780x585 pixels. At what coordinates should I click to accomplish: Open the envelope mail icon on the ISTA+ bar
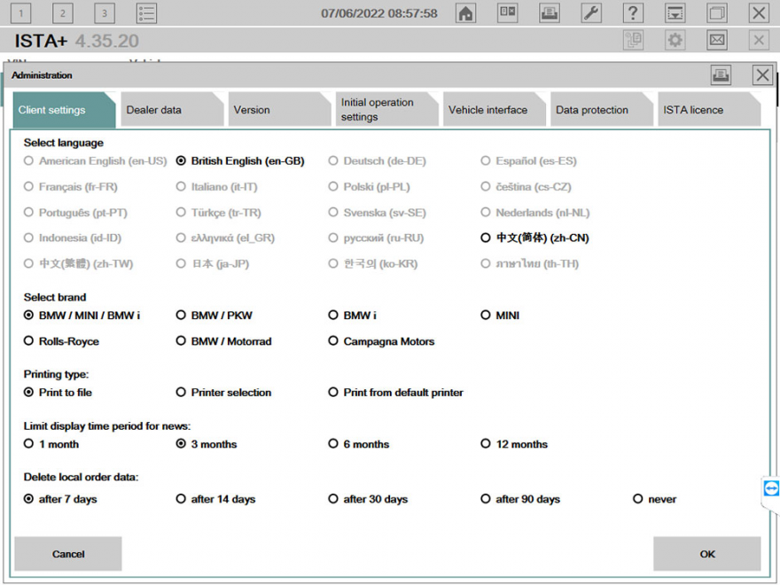[716, 39]
